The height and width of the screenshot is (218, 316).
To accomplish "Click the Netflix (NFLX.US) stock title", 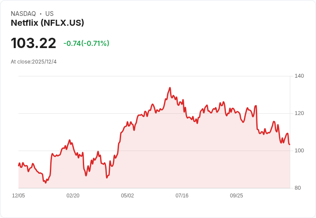I will pyautogui.click(x=47, y=23).
